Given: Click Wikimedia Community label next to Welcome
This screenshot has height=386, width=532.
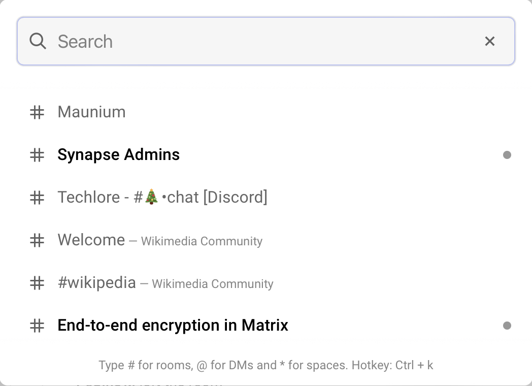Looking at the screenshot, I should click(x=202, y=241).
